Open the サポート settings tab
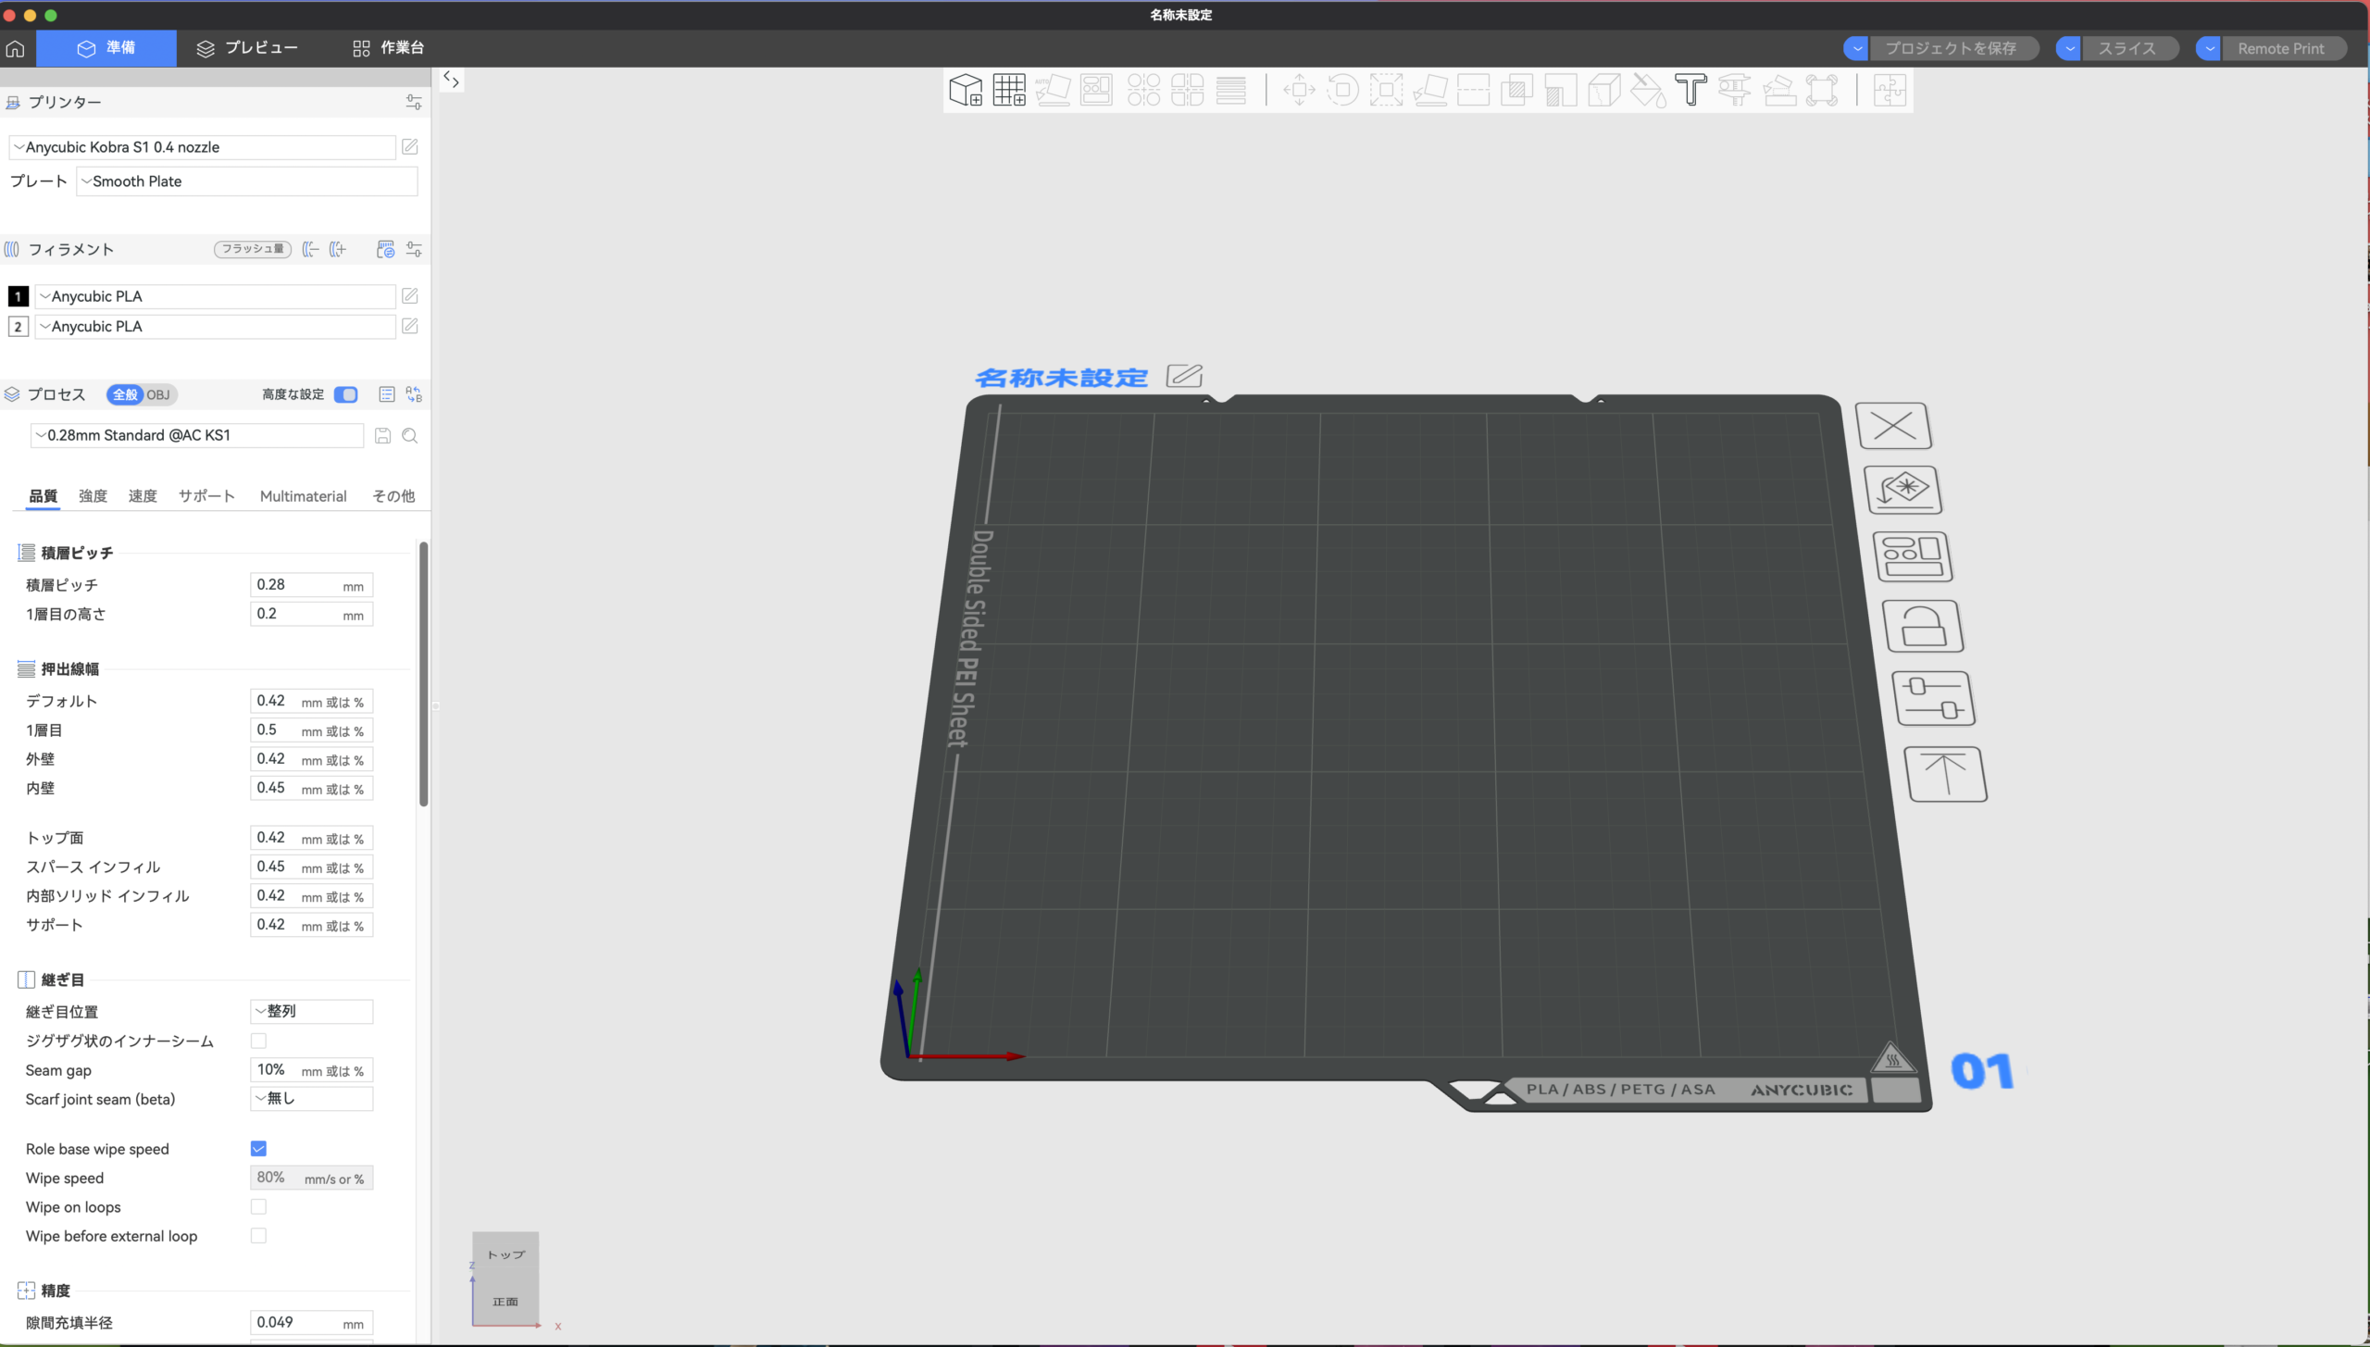The width and height of the screenshot is (2370, 1347). click(x=206, y=496)
